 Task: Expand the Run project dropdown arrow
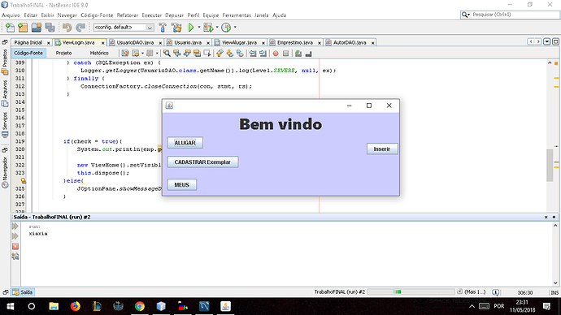coord(199,27)
